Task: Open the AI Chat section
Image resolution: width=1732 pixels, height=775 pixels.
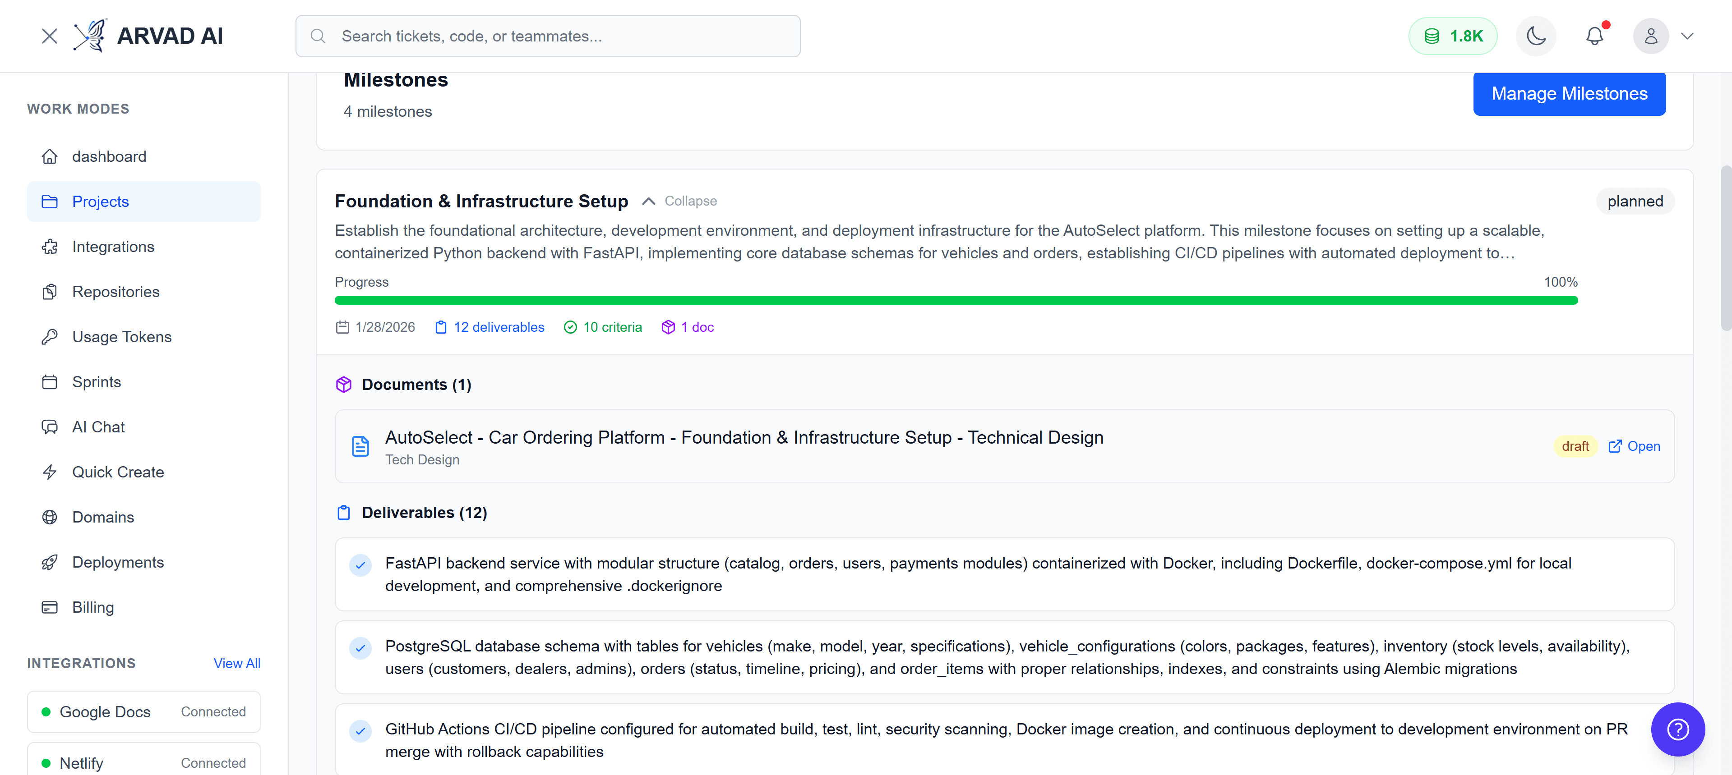Action: click(98, 426)
